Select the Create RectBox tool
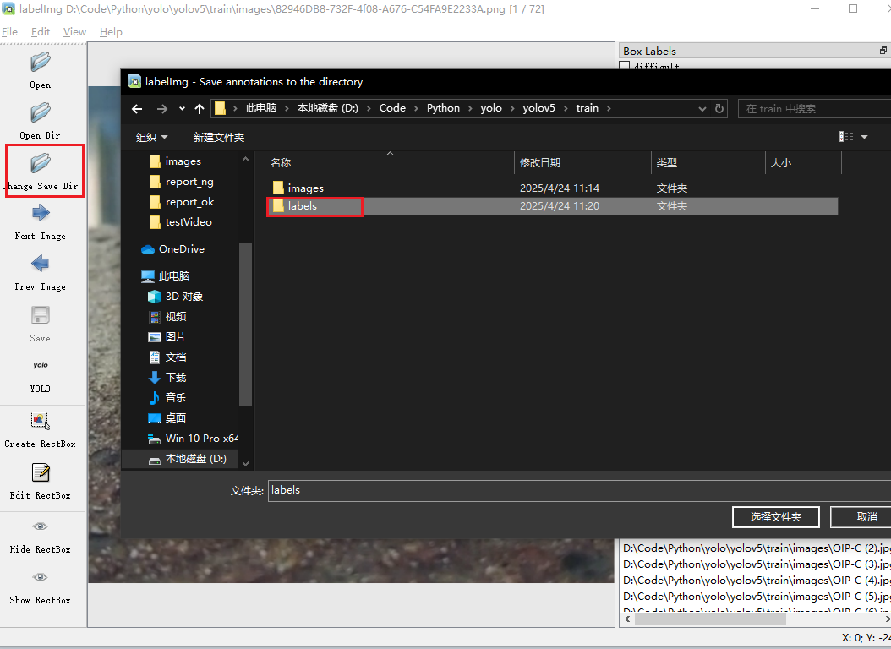This screenshot has width=891, height=649. coord(41,421)
